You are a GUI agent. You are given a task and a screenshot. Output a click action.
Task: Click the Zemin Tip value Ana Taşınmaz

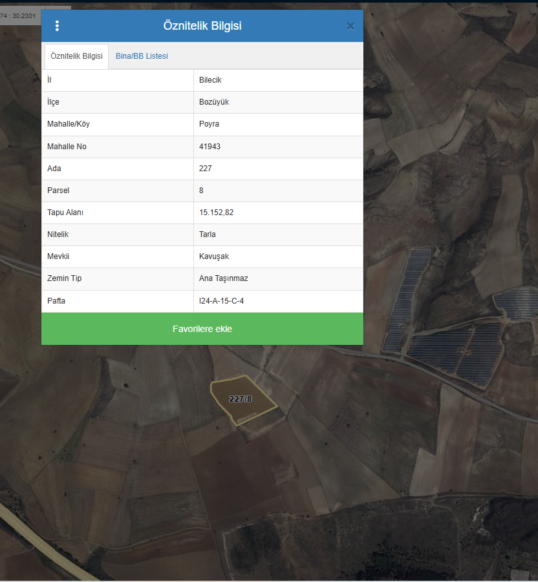(x=223, y=278)
